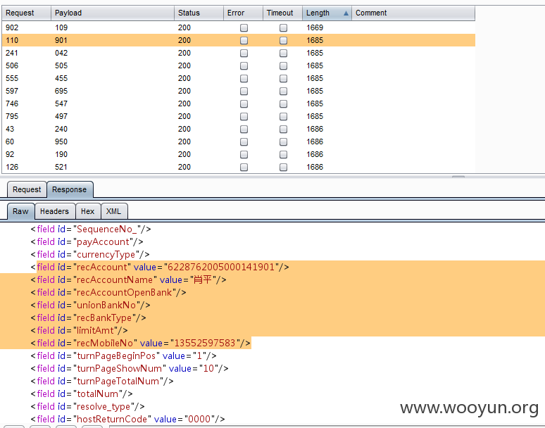Select row with payload 042

[239, 53]
